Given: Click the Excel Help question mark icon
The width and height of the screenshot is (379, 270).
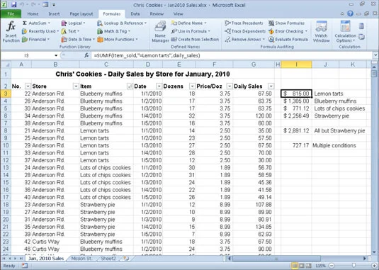Looking at the screenshot, I should pos(350,13).
